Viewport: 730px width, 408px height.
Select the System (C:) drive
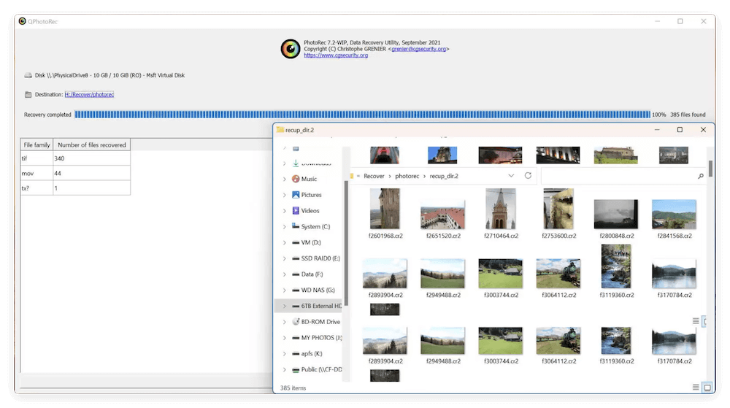pos(310,226)
